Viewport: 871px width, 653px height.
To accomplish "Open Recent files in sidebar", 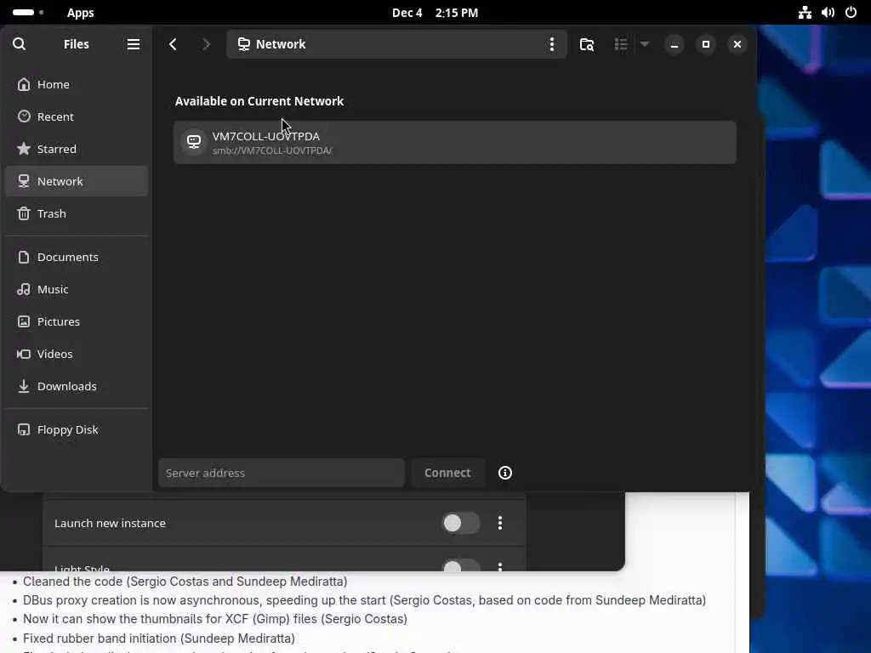I will [77, 116].
